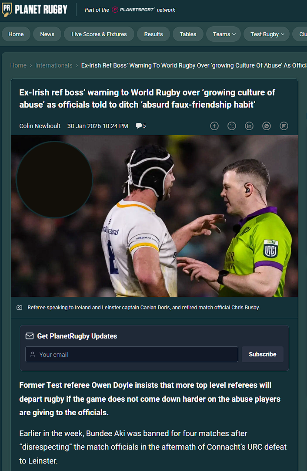The width and height of the screenshot is (307, 471).
Task: Click the Home breadcrumb link
Action: click(18, 65)
